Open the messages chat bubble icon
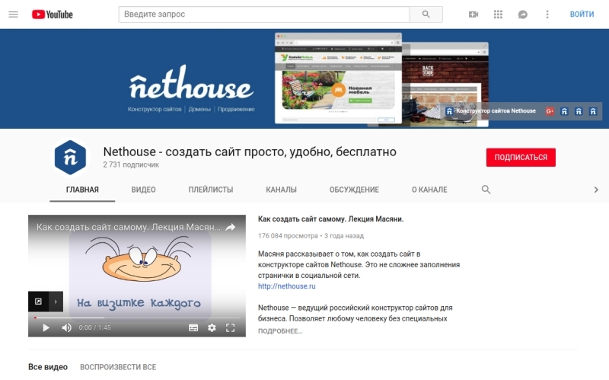This screenshot has width=609, height=380. coord(523,14)
